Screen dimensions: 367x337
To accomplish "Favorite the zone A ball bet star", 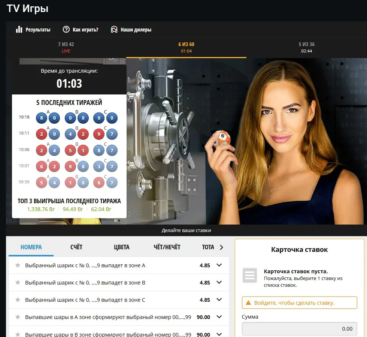I will point(18,265).
